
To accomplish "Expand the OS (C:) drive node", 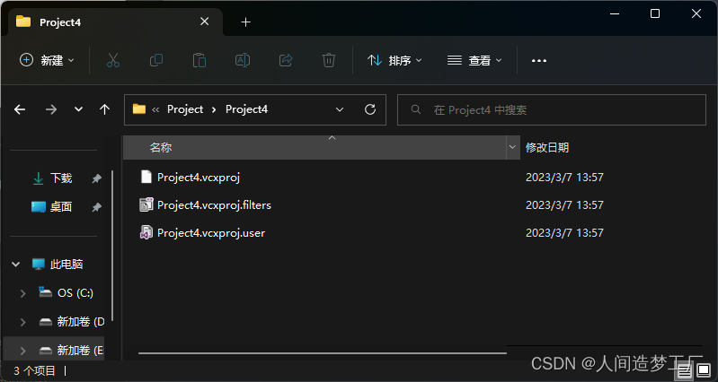I will [22, 293].
